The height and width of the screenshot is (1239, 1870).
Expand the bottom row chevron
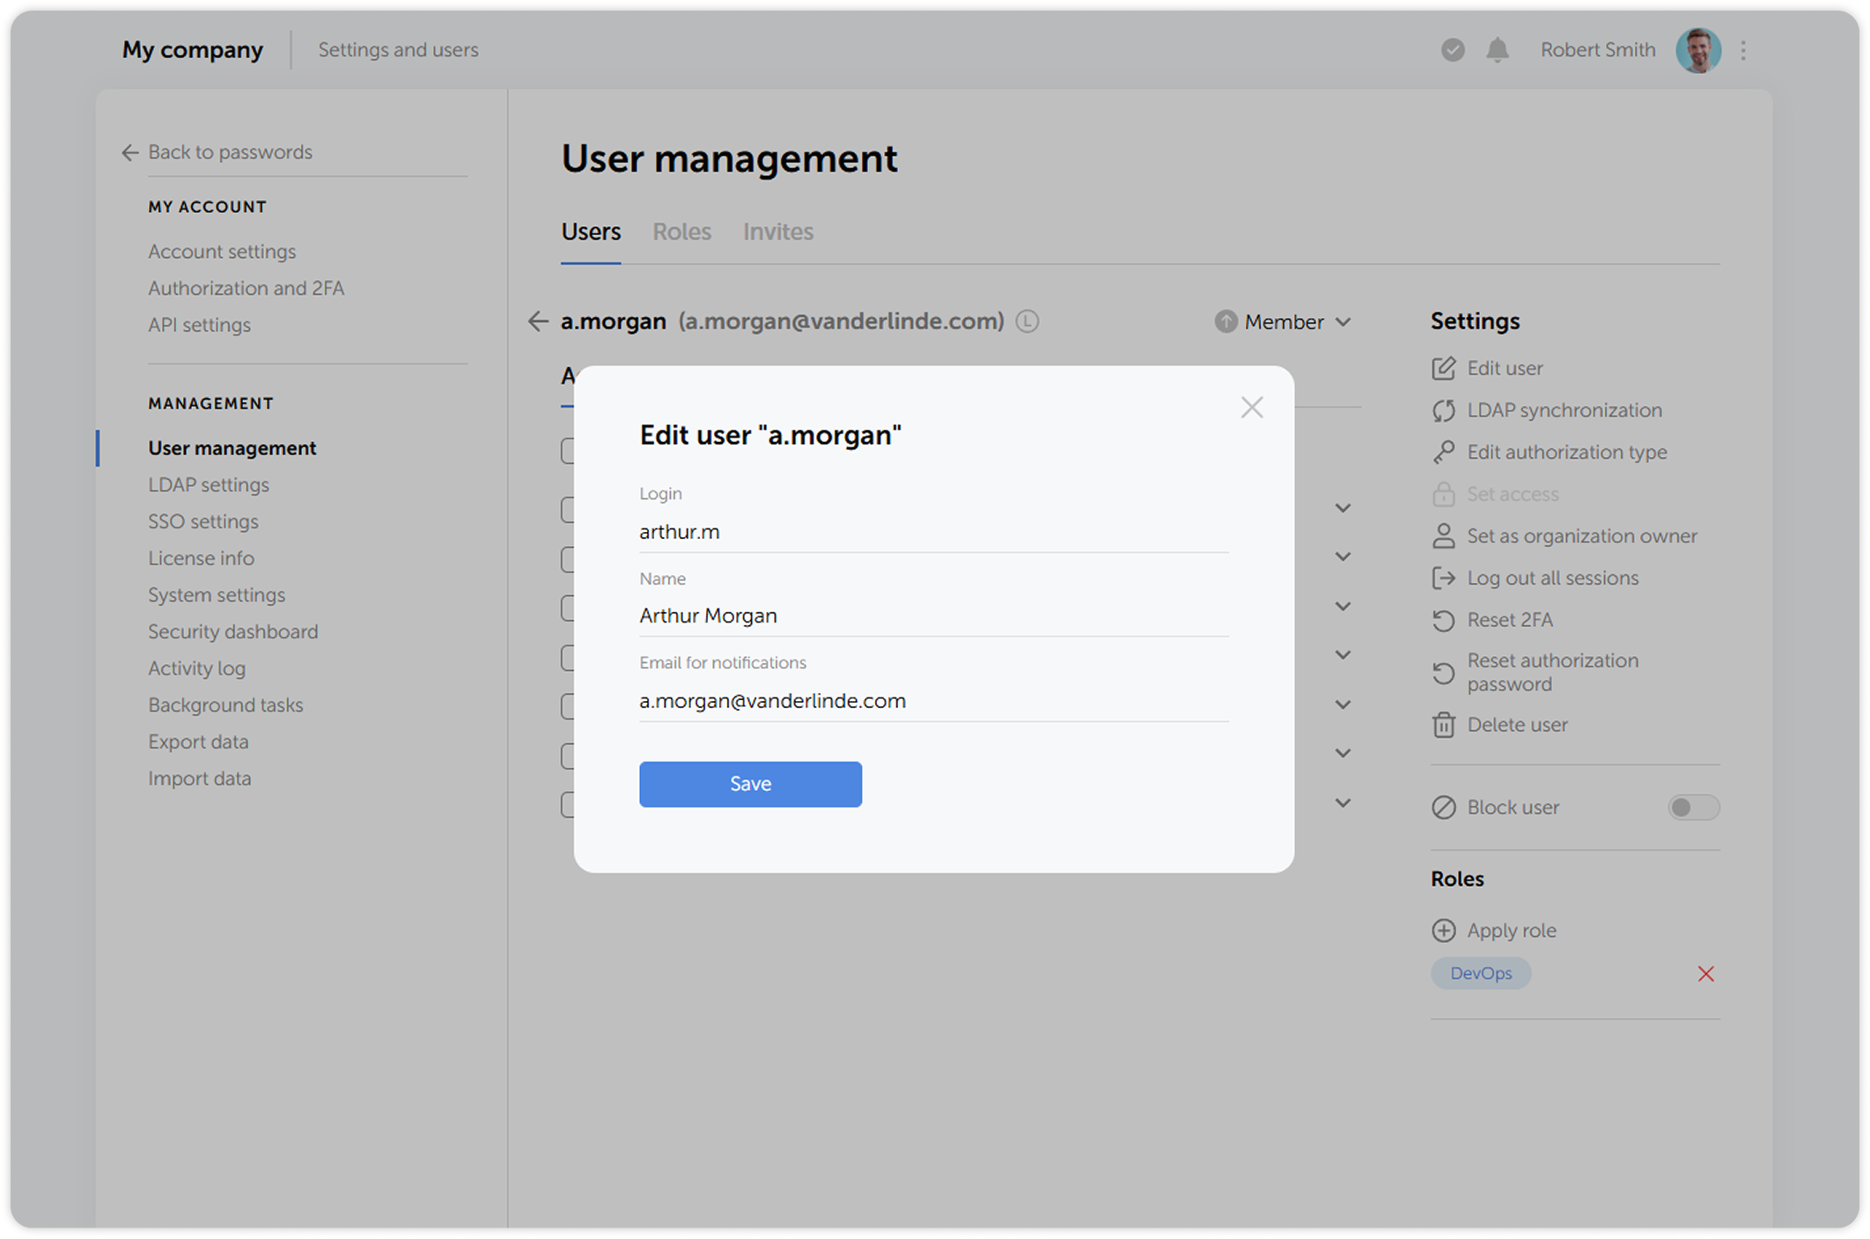coord(1344,802)
